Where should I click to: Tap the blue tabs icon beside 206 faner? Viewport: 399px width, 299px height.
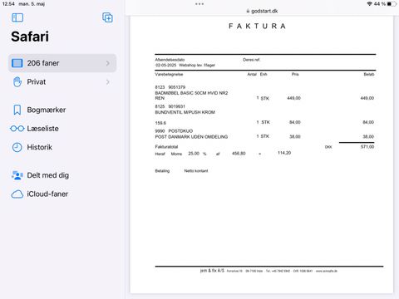point(17,63)
